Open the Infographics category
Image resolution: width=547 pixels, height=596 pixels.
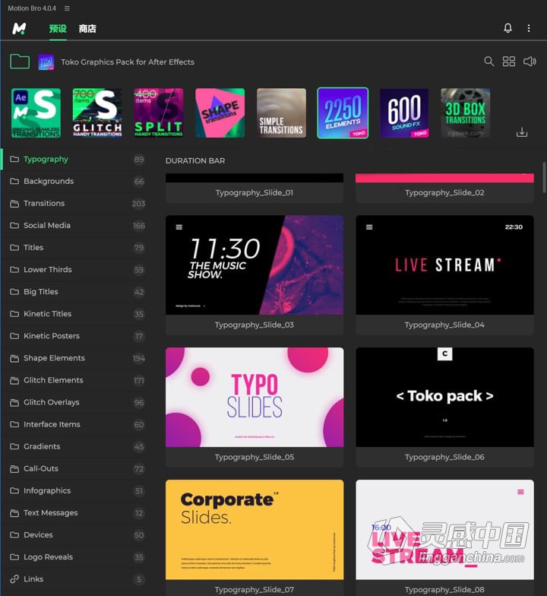[76, 490]
